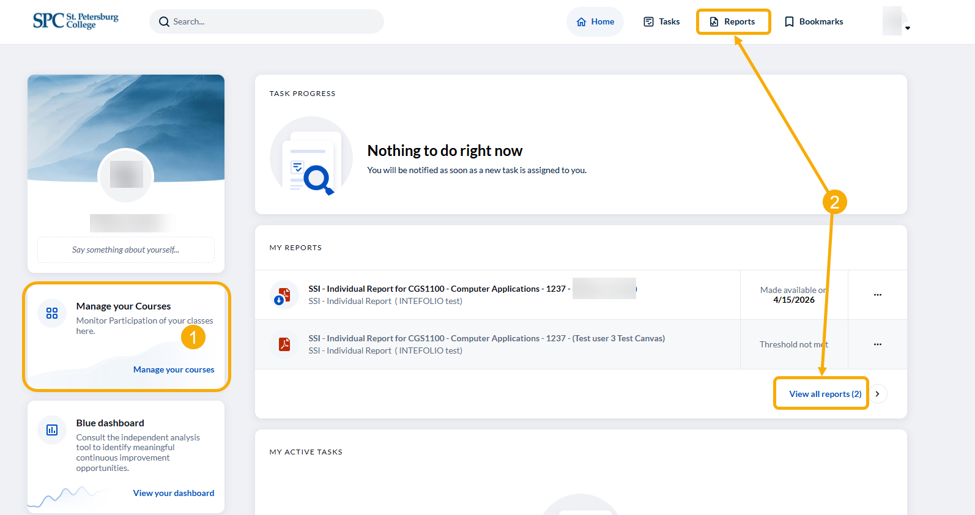Click the Bookmarks bookmark icon

pyautogui.click(x=789, y=22)
